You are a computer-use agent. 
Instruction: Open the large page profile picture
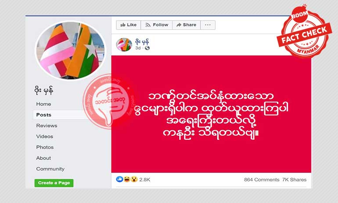pyautogui.click(x=71, y=50)
